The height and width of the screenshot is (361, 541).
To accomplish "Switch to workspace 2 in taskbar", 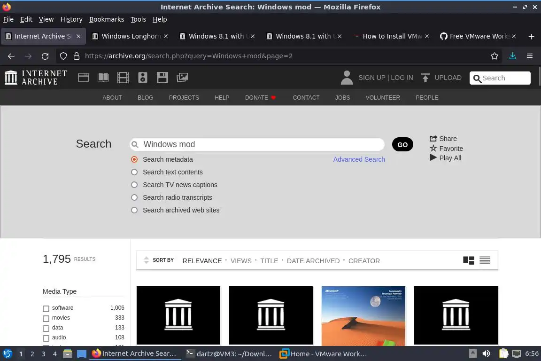I will pos(32,354).
